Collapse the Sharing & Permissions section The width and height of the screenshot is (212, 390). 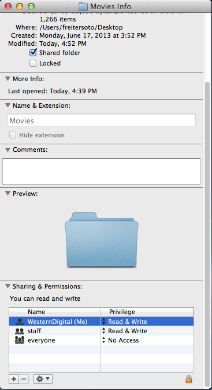tap(8, 286)
